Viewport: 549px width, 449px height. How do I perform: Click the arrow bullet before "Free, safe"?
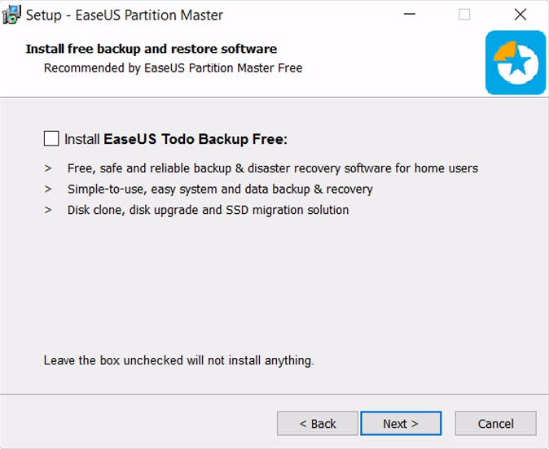pos(48,168)
